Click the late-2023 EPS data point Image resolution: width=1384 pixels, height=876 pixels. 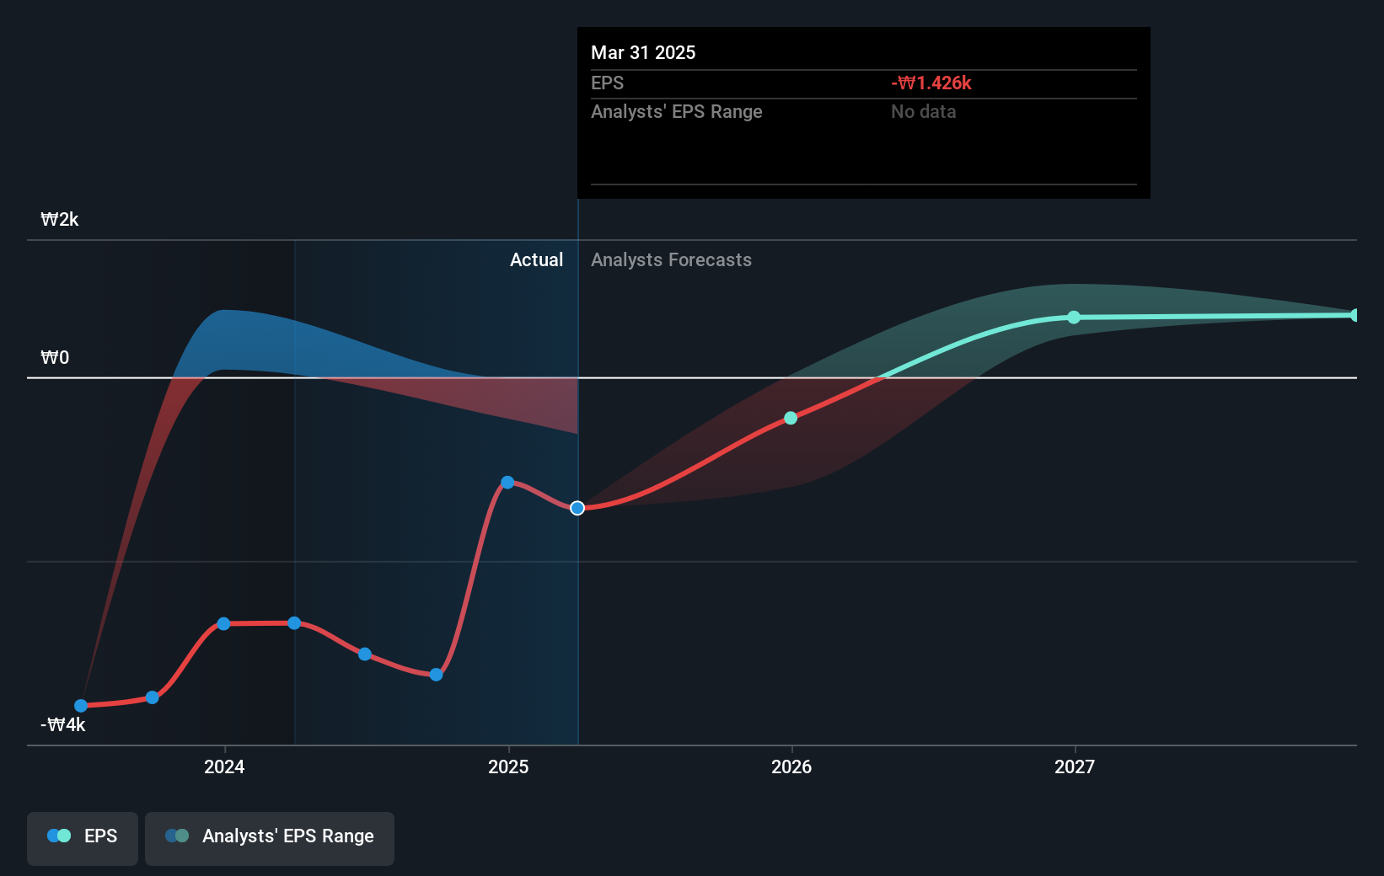point(153,697)
